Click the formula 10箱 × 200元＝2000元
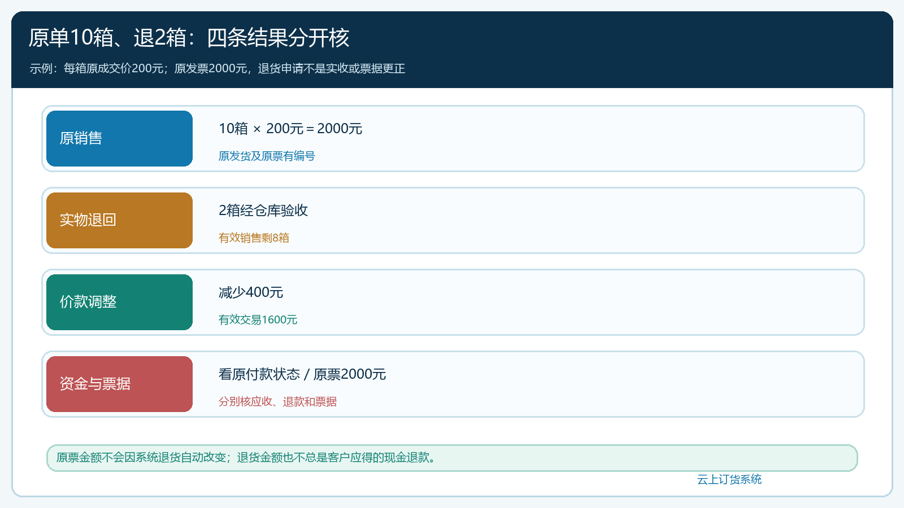The height and width of the screenshot is (508, 904). coord(290,129)
